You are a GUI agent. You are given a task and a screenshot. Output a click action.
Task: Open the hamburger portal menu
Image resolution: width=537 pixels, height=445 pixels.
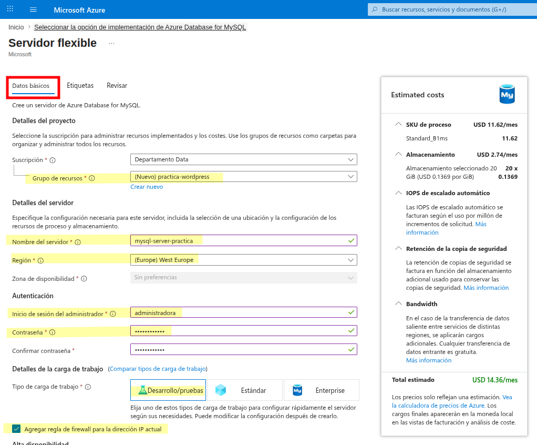33,9
